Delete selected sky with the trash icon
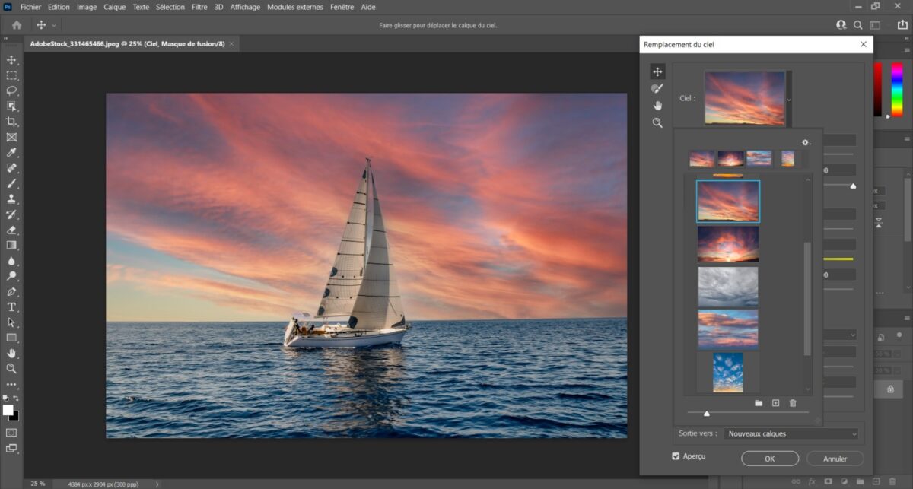The image size is (913, 489). point(793,403)
